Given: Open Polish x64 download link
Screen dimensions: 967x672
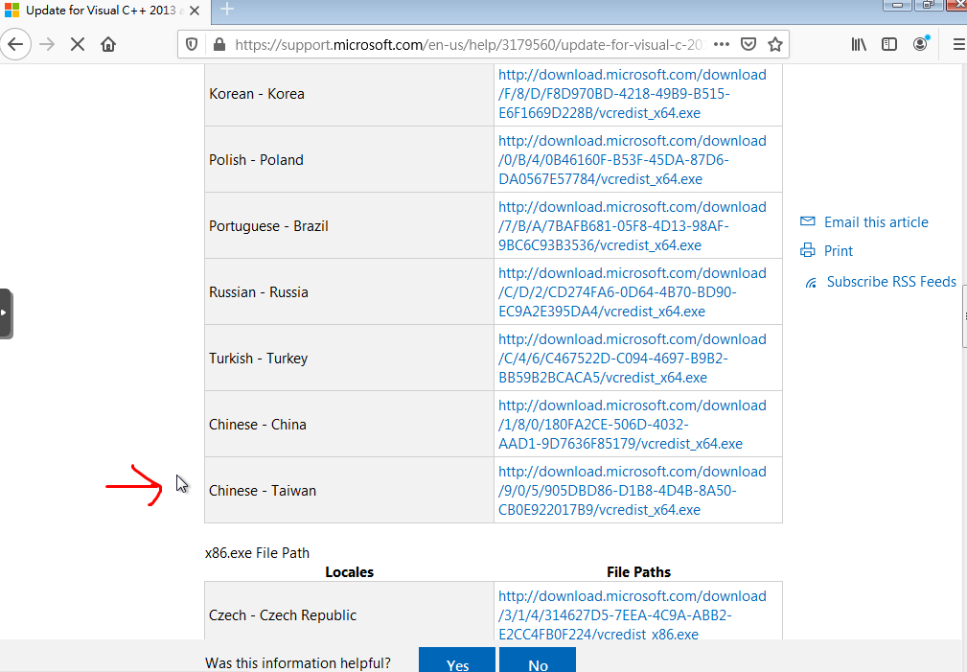Looking at the screenshot, I should coord(633,160).
